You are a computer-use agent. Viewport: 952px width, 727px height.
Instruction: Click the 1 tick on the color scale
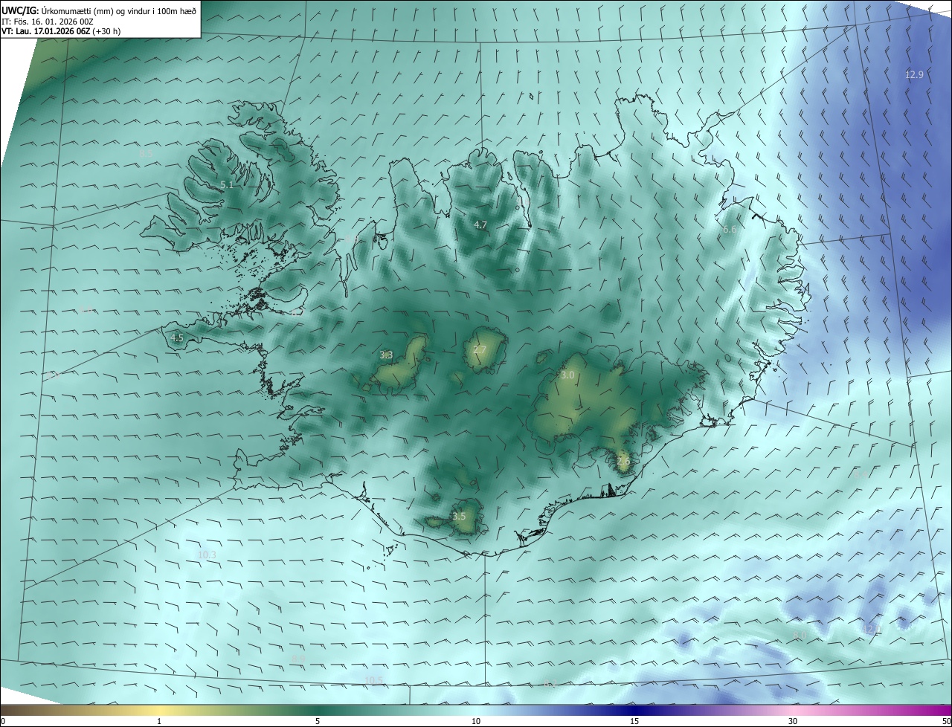159,721
